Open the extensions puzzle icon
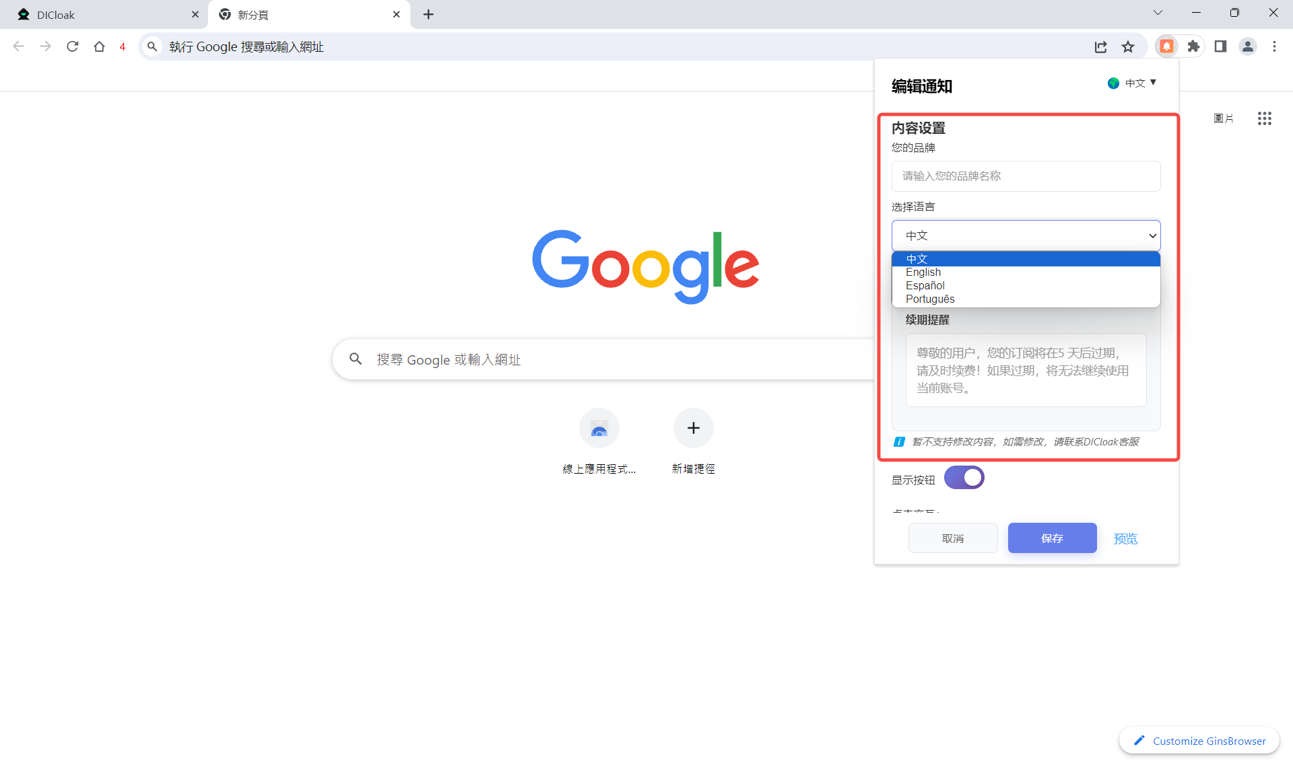This screenshot has width=1293, height=767. point(1193,46)
